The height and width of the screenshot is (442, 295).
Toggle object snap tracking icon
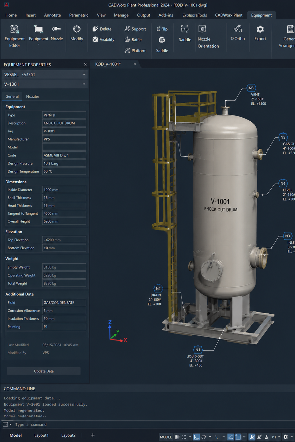tap(231, 437)
